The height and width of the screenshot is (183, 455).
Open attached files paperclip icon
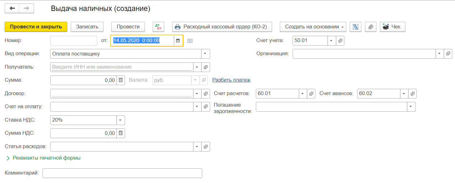pos(371,27)
